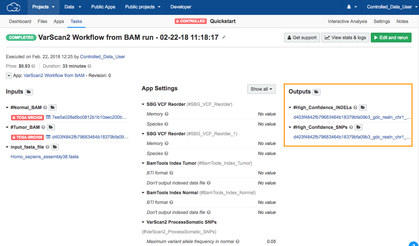Click the Get support button
This screenshot has width=419, height=246.
(302, 38)
